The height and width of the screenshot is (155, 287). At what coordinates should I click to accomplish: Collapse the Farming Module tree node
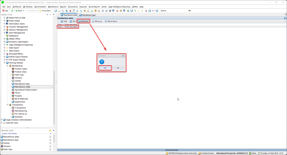(4, 63)
